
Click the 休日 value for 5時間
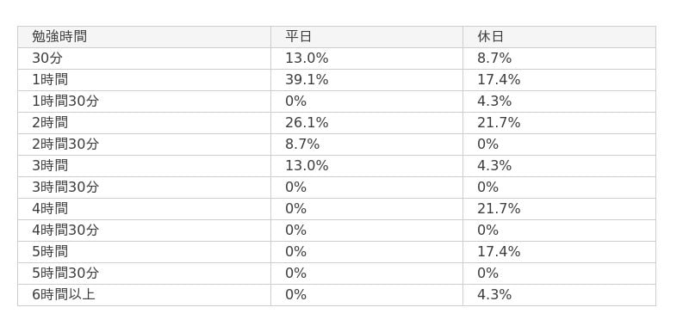coord(499,252)
